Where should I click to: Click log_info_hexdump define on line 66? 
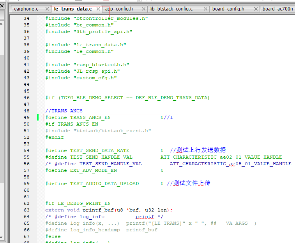(101, 230)
